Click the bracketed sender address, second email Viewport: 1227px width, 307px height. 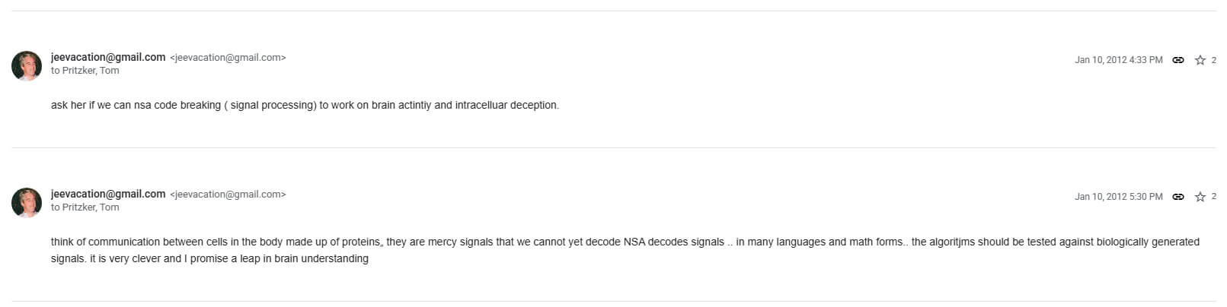(x=228, y=195)
